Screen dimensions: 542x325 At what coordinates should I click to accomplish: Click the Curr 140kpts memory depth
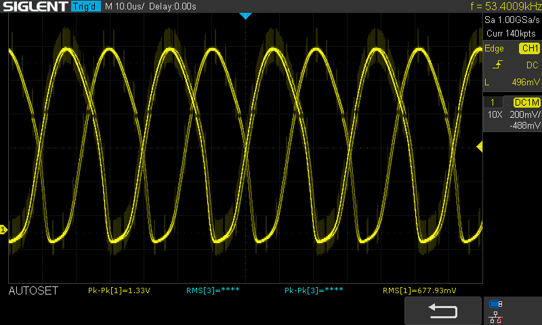[x=511, y=33]
